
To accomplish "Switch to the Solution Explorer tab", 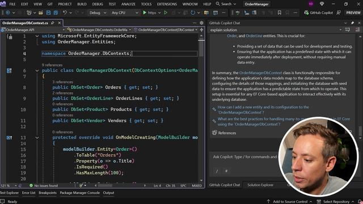I will (260, 185).
